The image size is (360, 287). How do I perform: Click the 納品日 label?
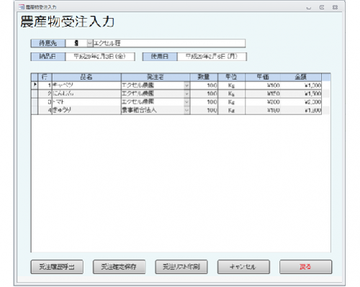[x=48, y=57]
